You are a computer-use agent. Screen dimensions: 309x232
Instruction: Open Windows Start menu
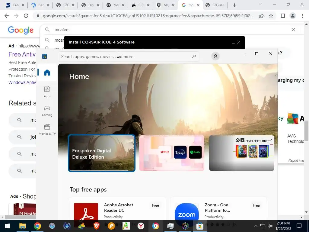7,226
